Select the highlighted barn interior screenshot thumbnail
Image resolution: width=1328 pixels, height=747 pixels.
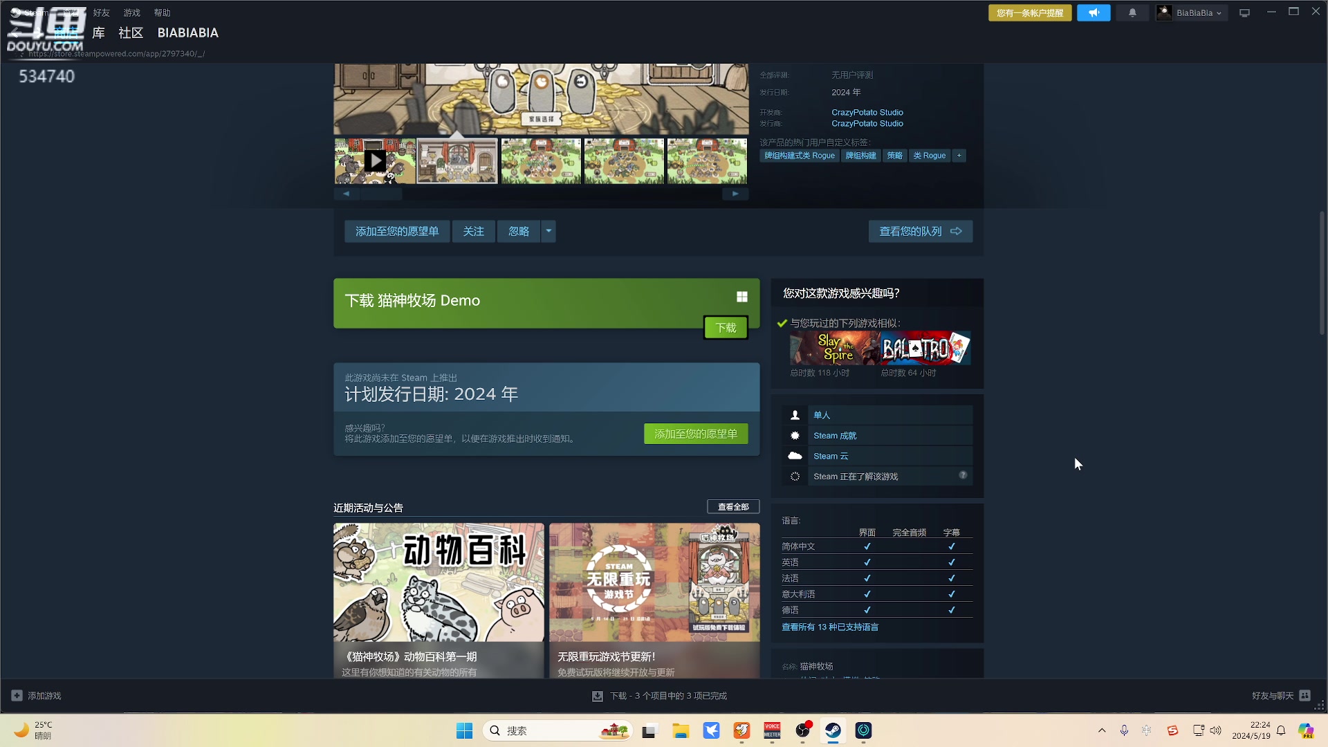pos(457,161)
